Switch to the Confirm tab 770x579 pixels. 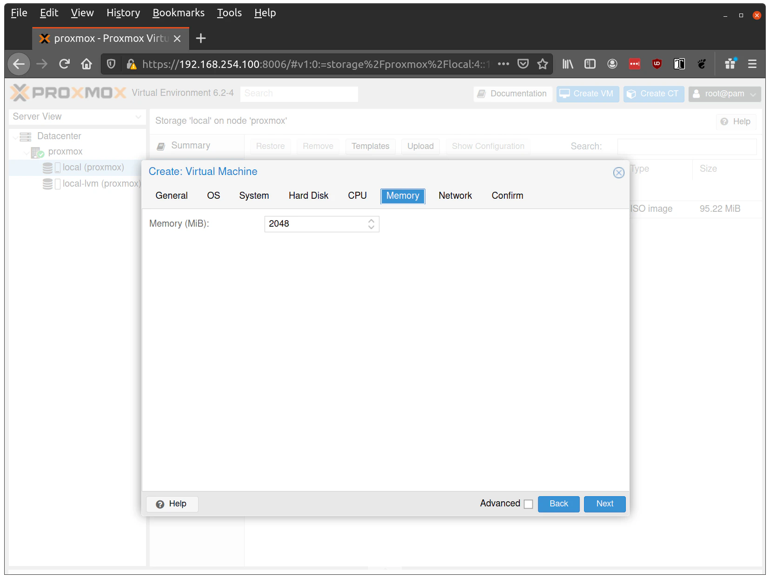(507, 196)
